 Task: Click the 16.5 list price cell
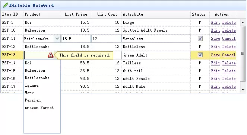tap(76, 22)
